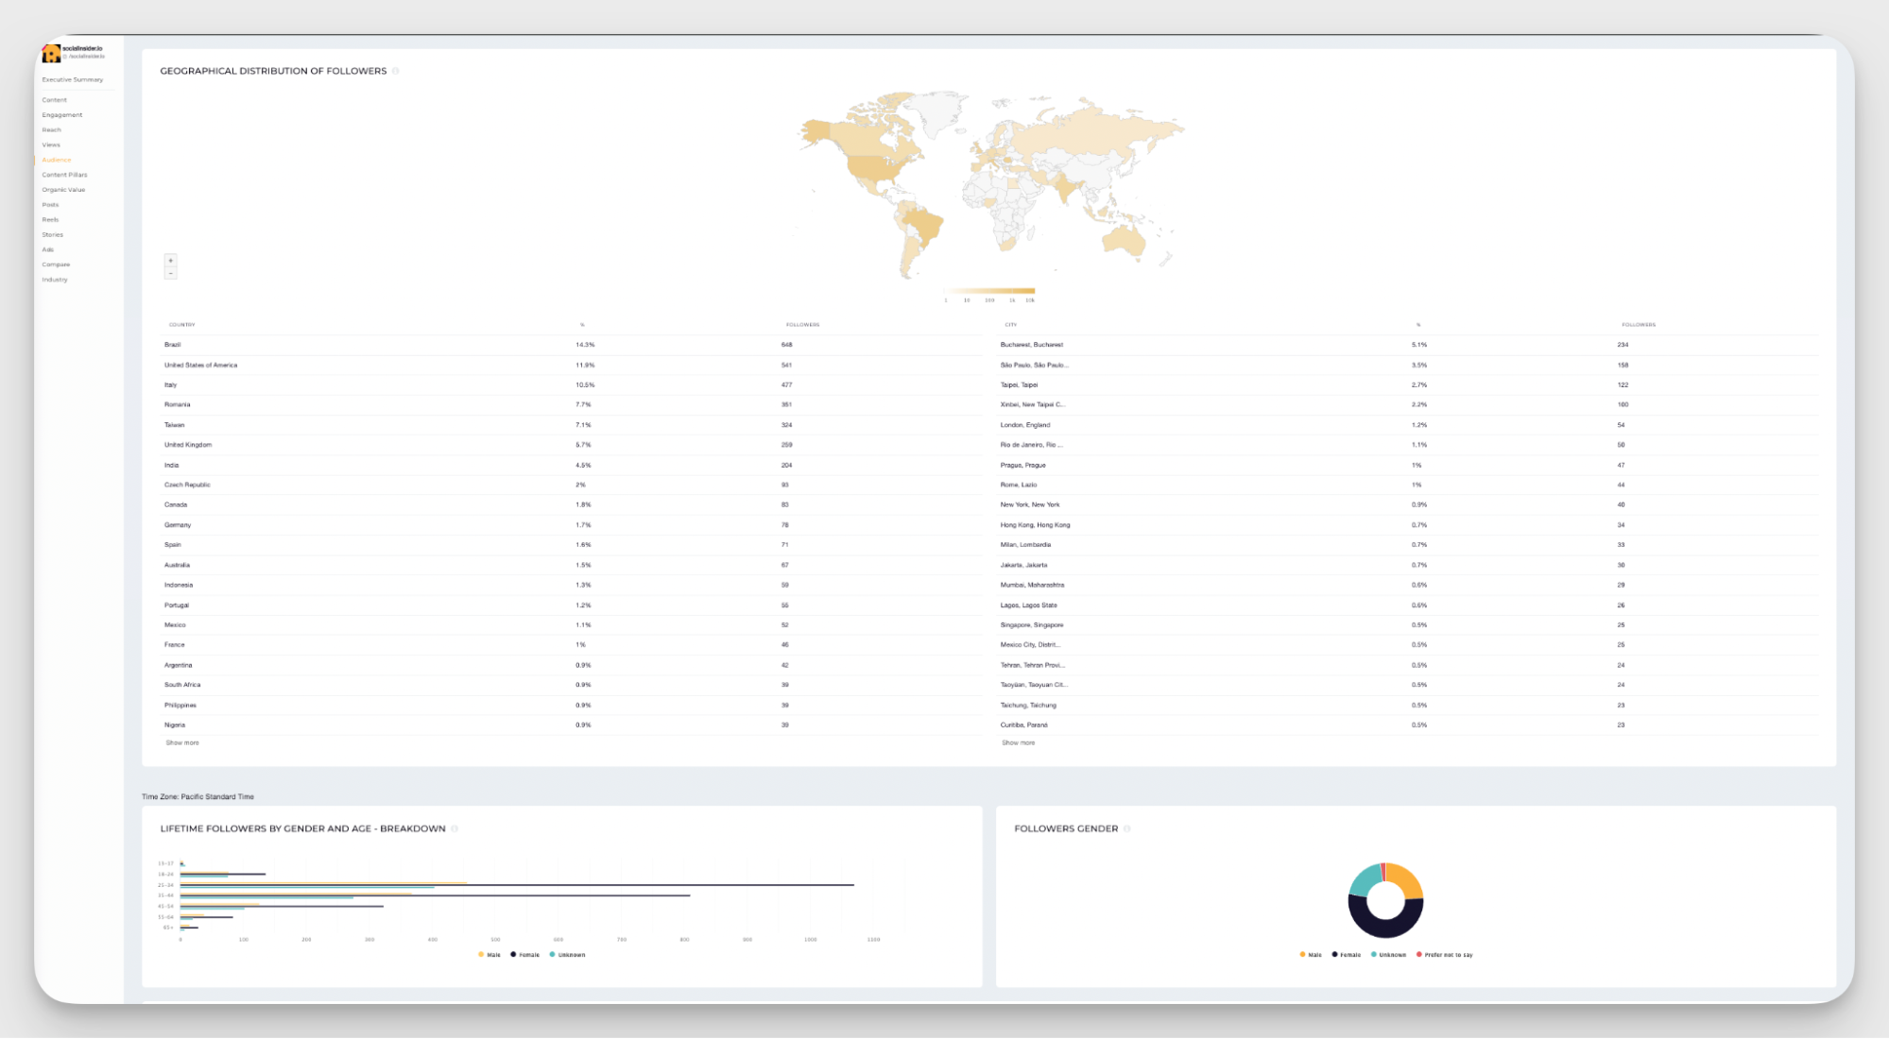Go to Content Pillars in sidebar
The height and width of the screenshot is (1039, 1889).
[x=64, y=175]
